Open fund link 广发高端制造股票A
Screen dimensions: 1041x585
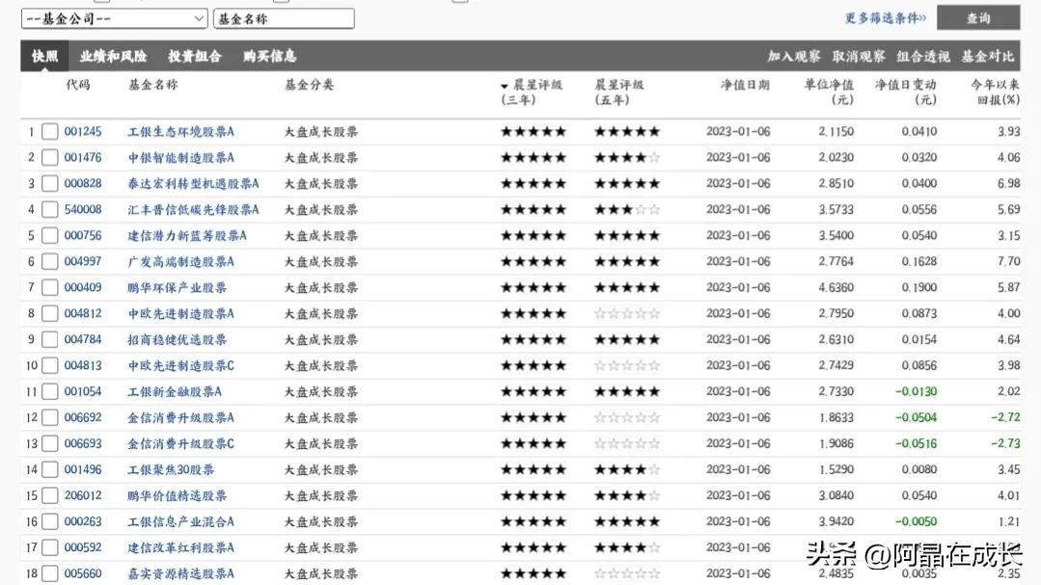pyautogui.click(x=180, y=261)
